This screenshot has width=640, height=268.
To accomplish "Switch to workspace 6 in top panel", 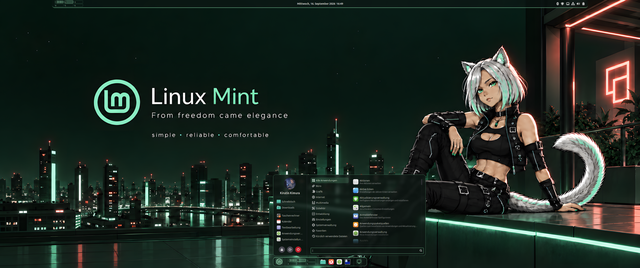I will [x=78, y=5].
